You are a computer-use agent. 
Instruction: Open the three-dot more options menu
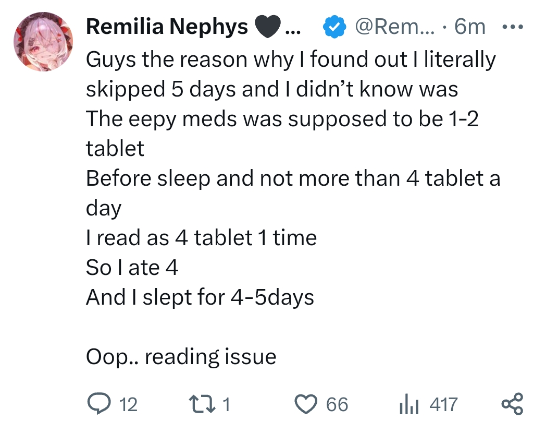[513, 27]
